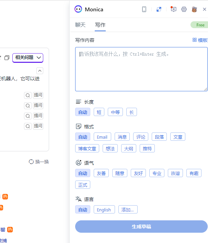Choose the 文章 format
This screenshot has width=208, height=243.
click(178, 137)
